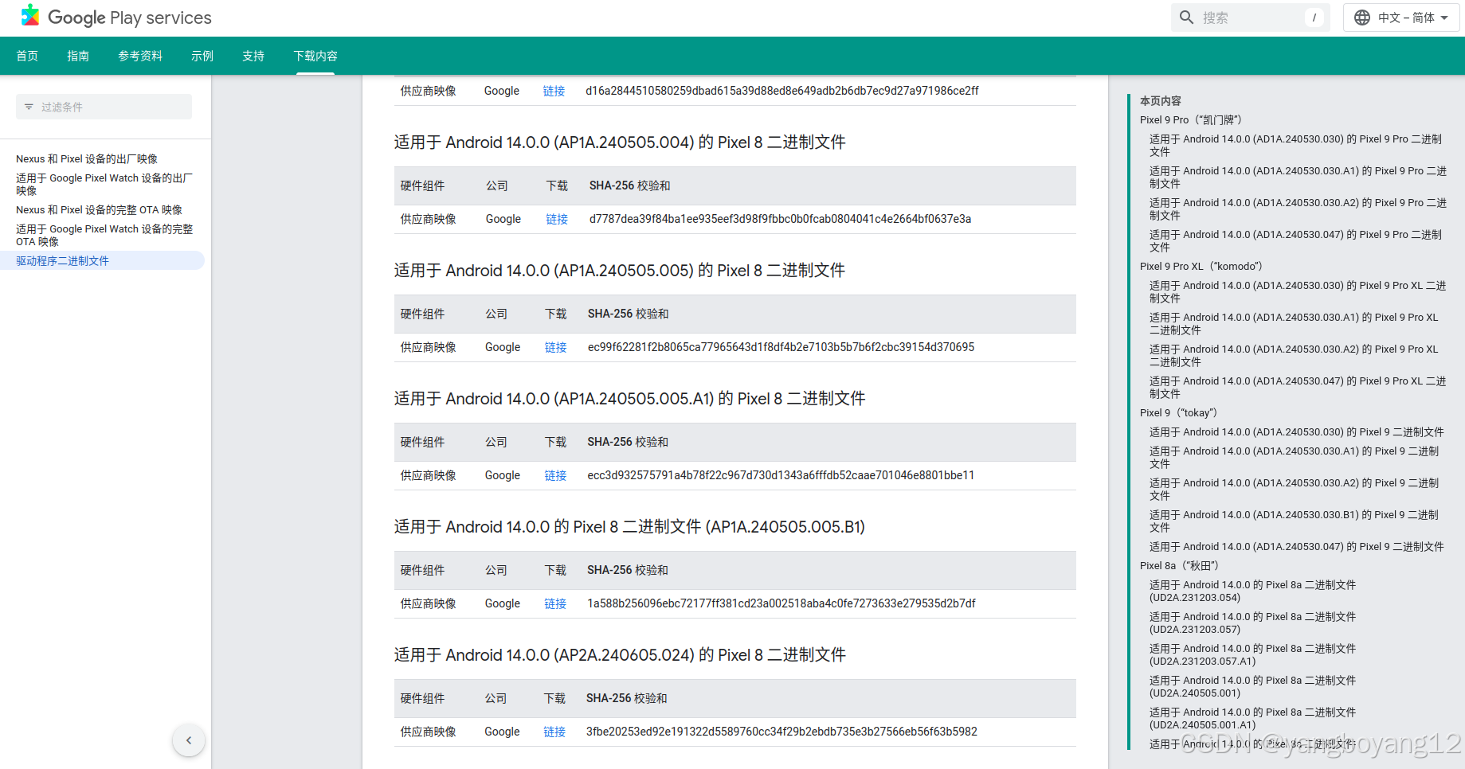1465x769 pixels.
Task: Open the 首页 tab
Action: (27, 56)
